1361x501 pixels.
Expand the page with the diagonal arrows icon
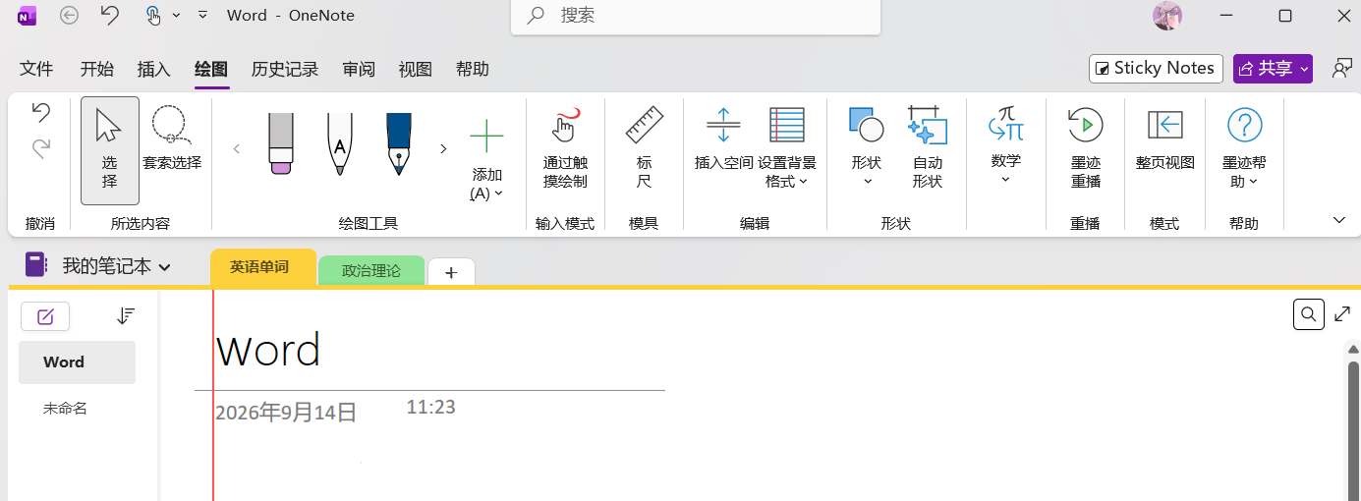click(1342, 314)
